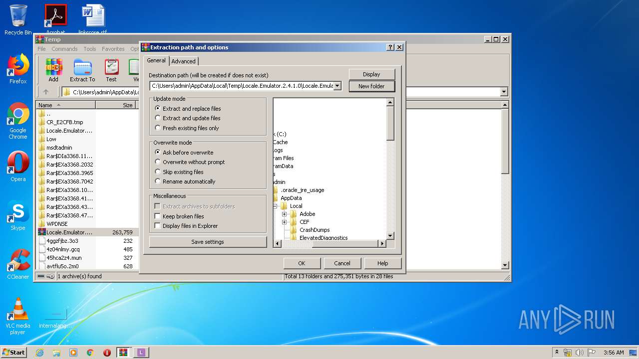Click the context help question mark button
The width and height of the screenshot is (639, 359).
(390, 47)
